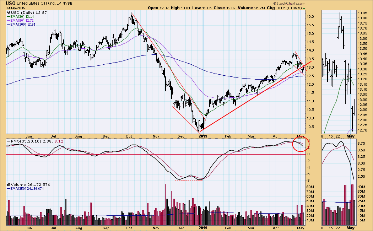This screenshot has height=231, width=373.
Task: Click the blue EMA(200) legend line swatch
Action: pyautogui.click(x=8, y=24)
